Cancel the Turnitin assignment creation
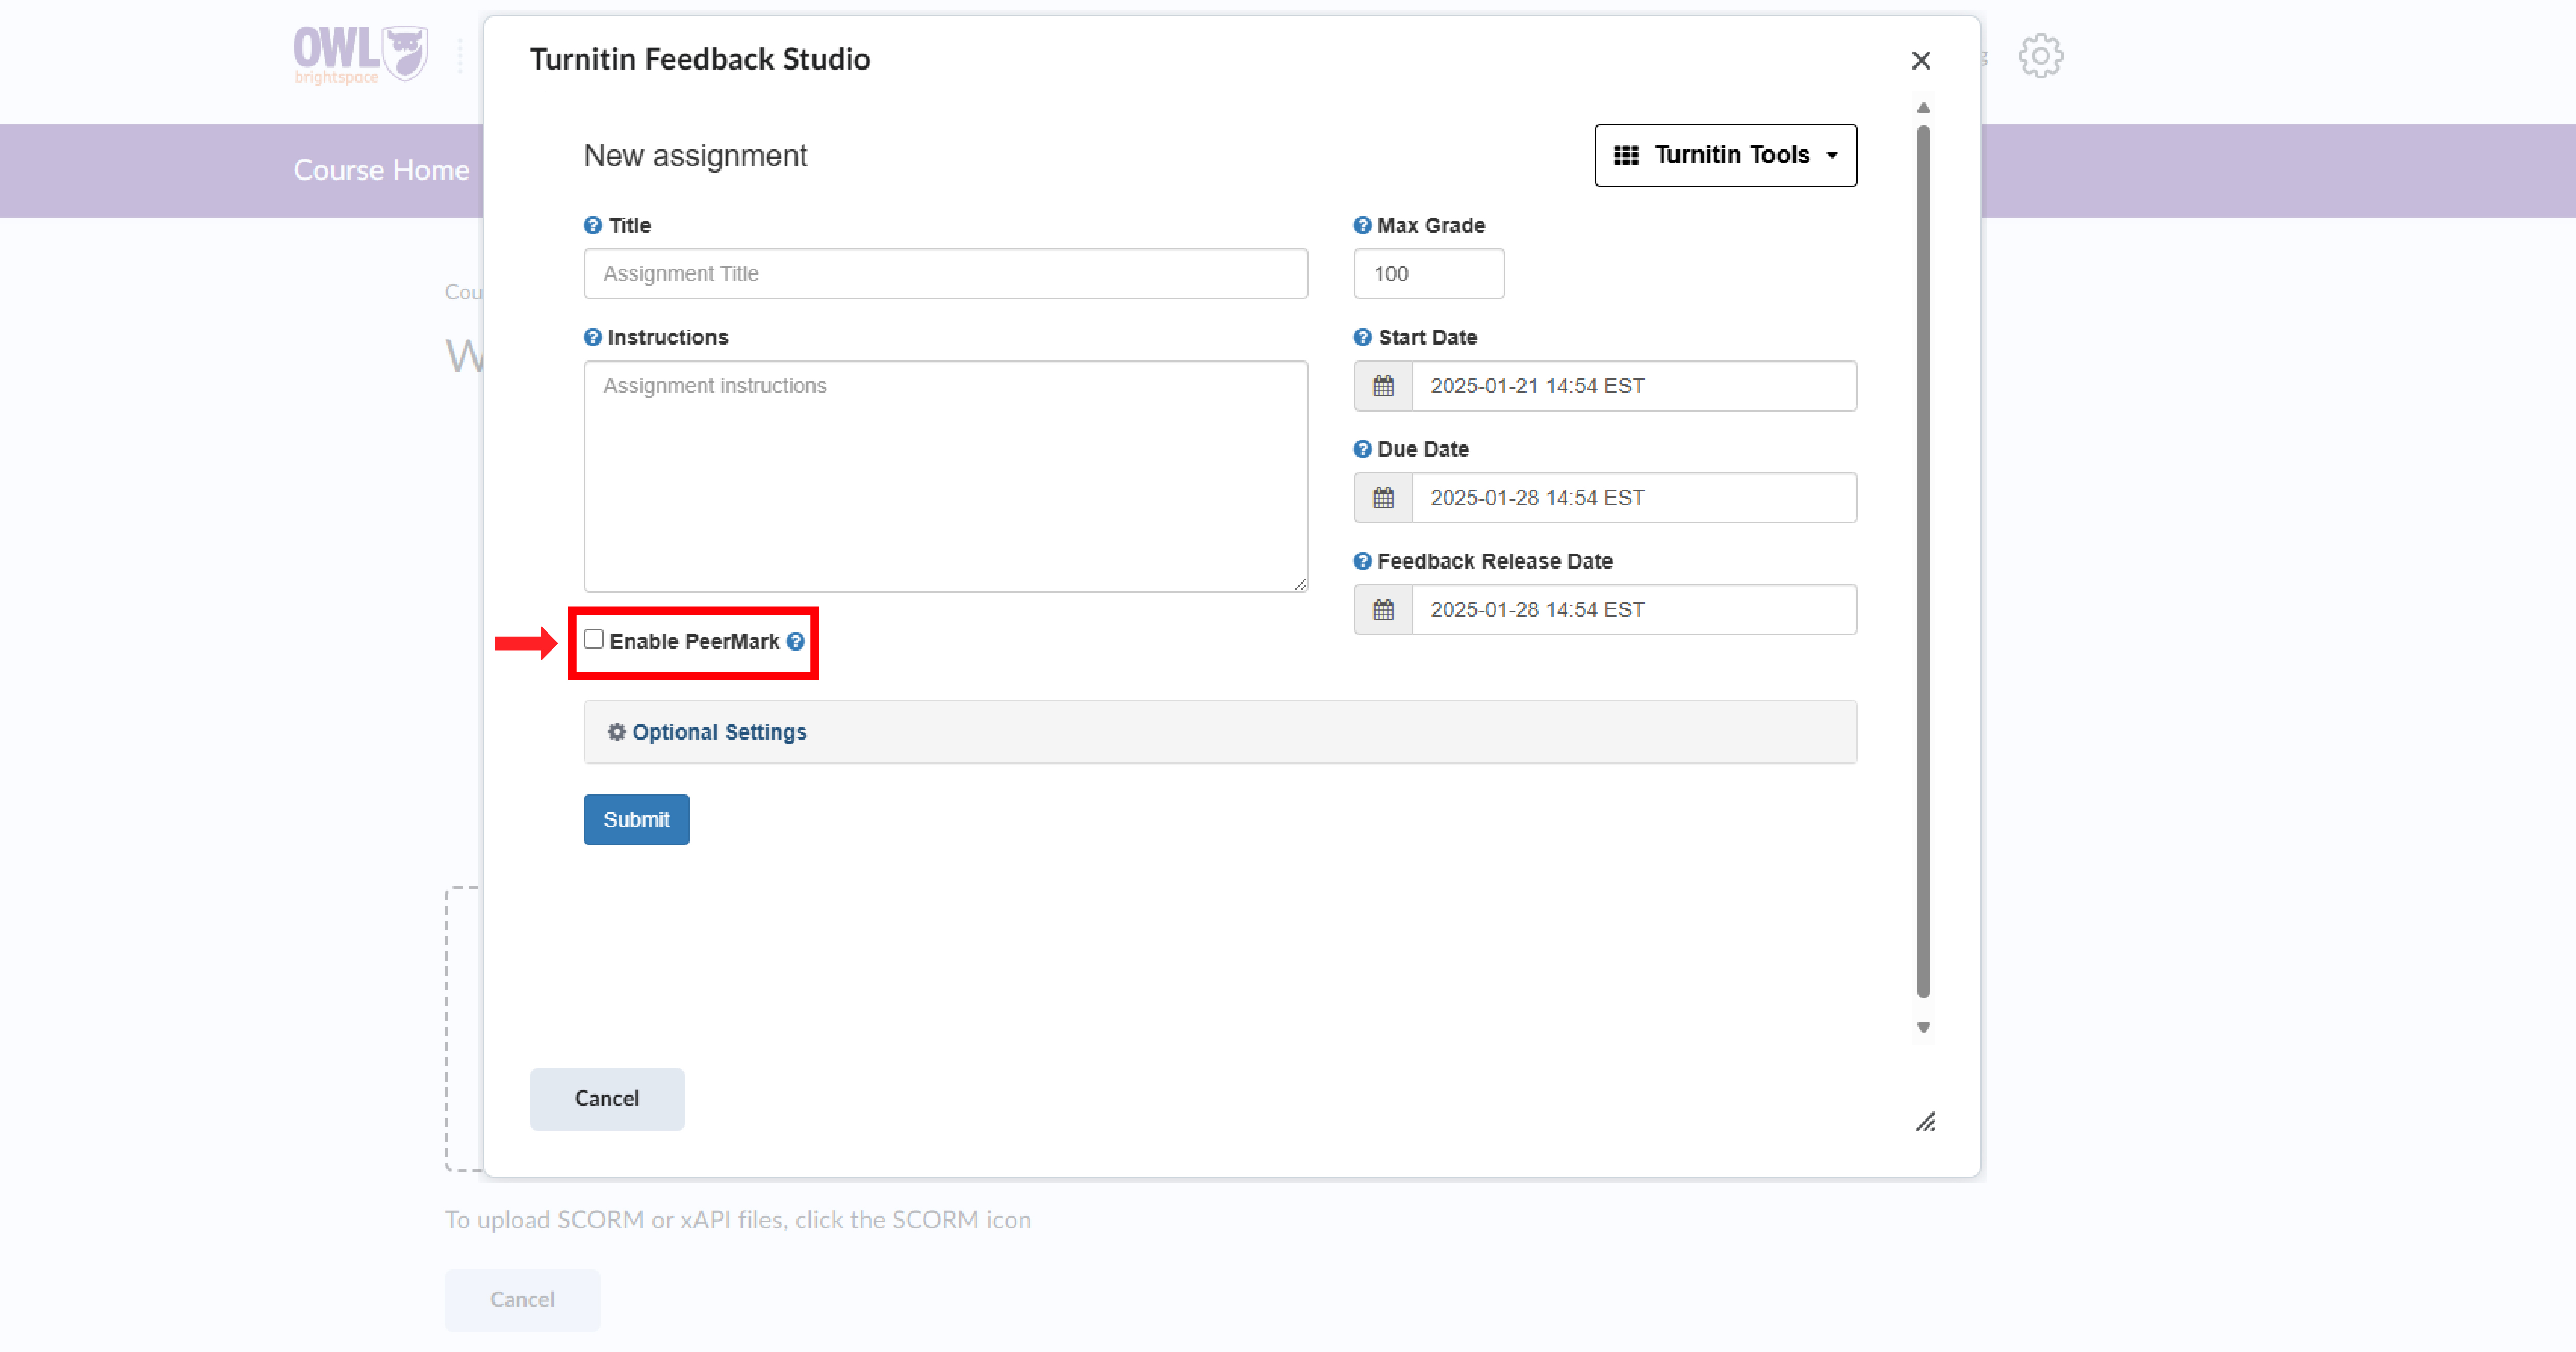The image size is (2576, 1352). point(606,1098)
